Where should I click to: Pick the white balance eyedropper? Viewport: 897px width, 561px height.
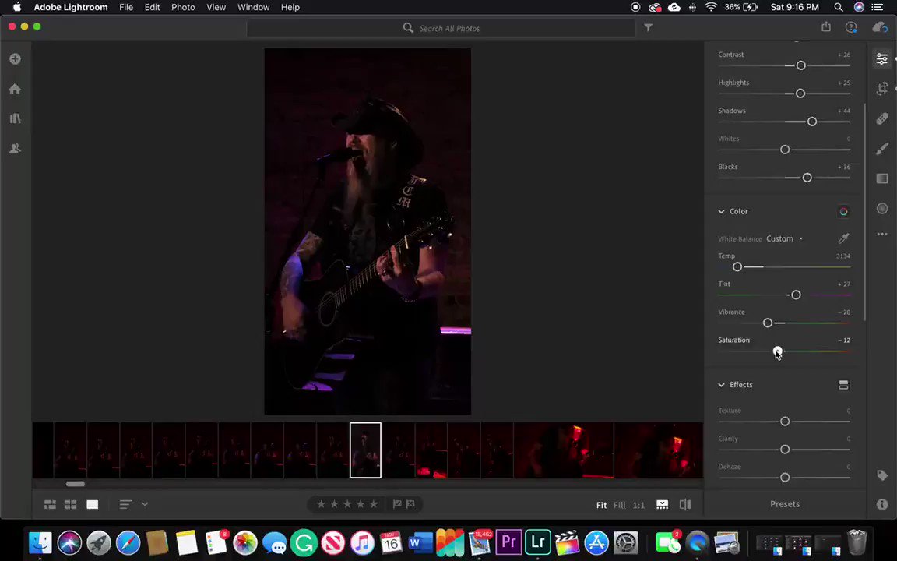pyautogui.click(x=843, y=238)
